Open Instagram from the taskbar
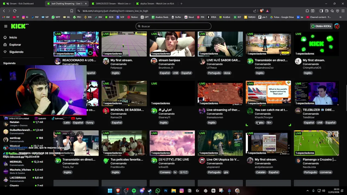The width and height of the screenshot is (347, 195). coord(182,191)
